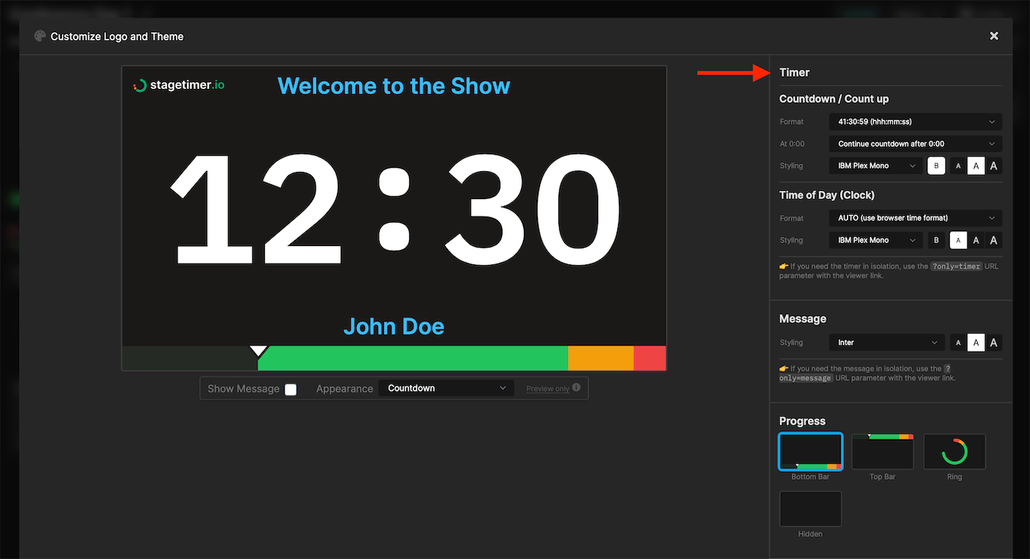
Task: Click the info icon next to Preview only
Action: click(x=576, y=388)
